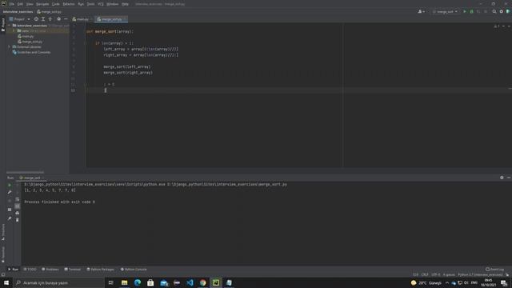Open user account dropdown in toolbar
Viewport: 512px width, 288px height.
click(x=422, y=11)
